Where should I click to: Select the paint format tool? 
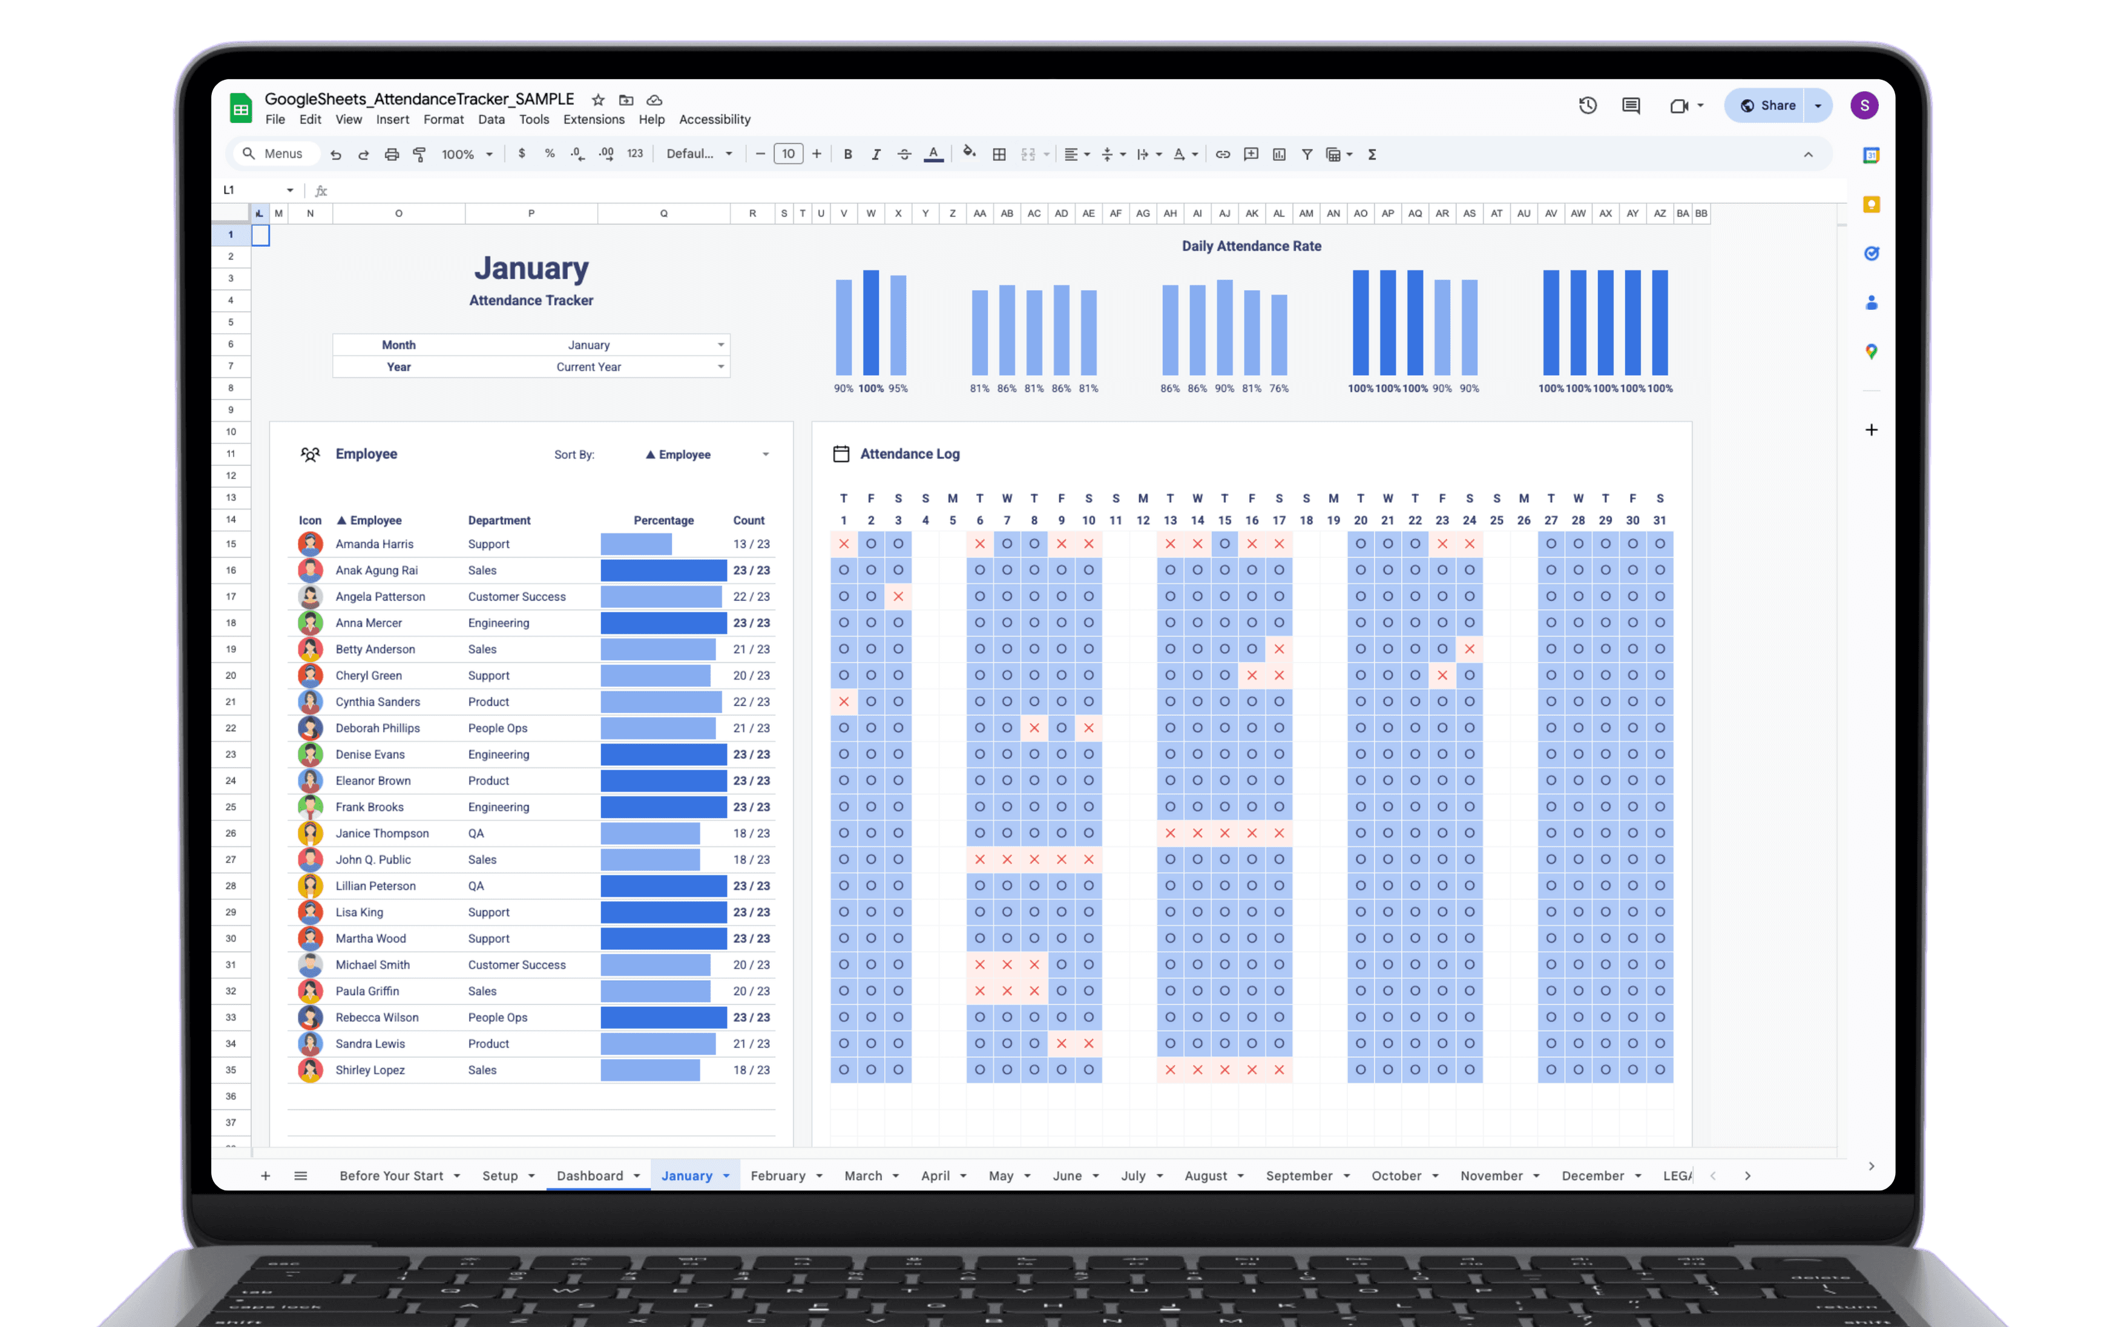[x=420, y=154]
